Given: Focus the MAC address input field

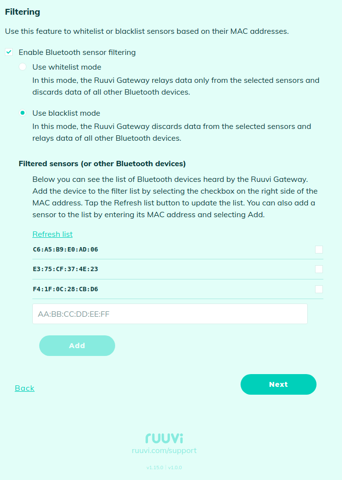Looking at the screenshot, I should [x=170, y=314].
